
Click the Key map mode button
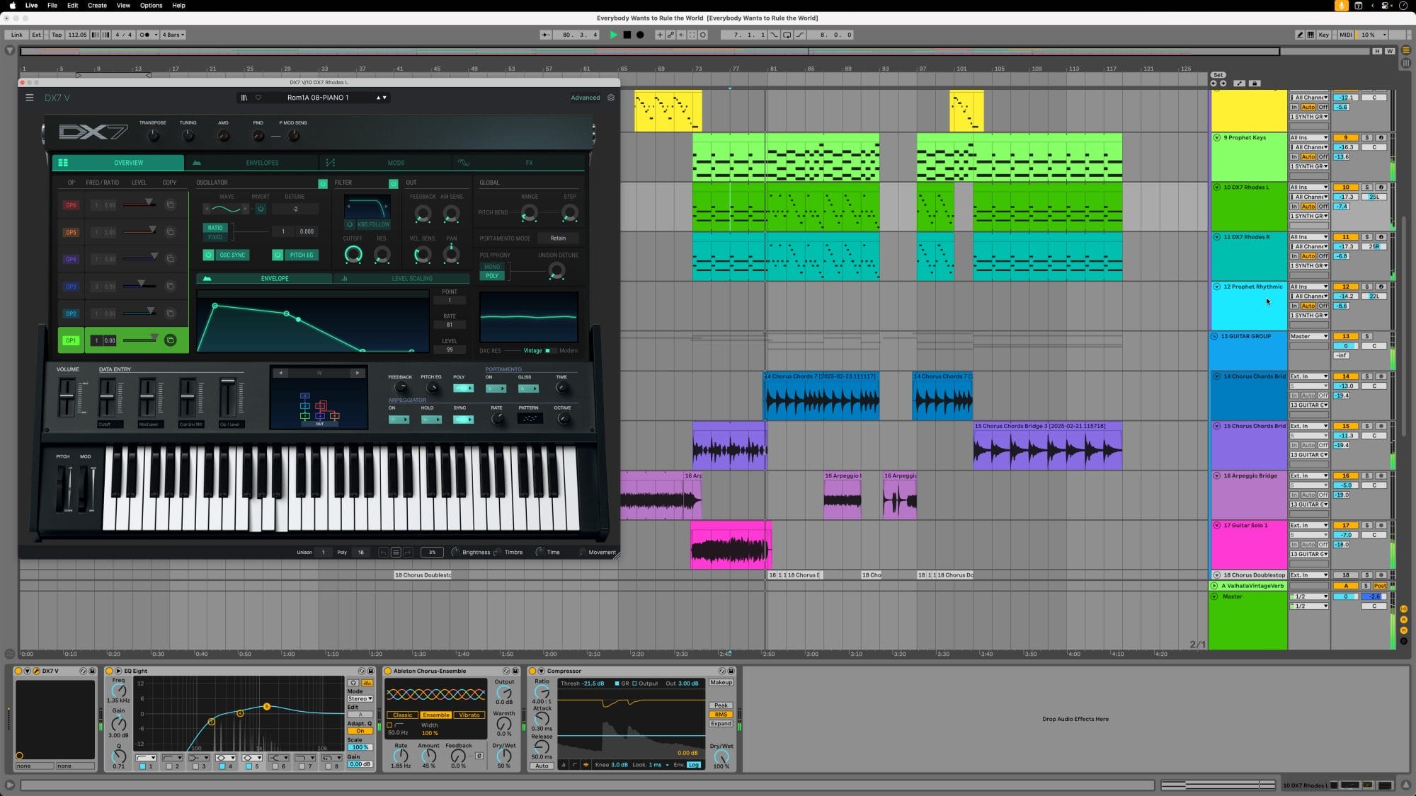tap(1323, 35)
